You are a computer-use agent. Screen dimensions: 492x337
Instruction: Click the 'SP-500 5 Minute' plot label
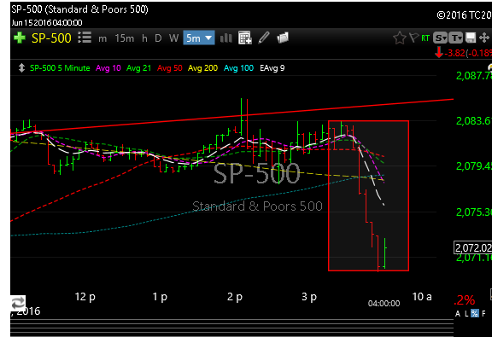pyautogui.click(x=60, y=68)
